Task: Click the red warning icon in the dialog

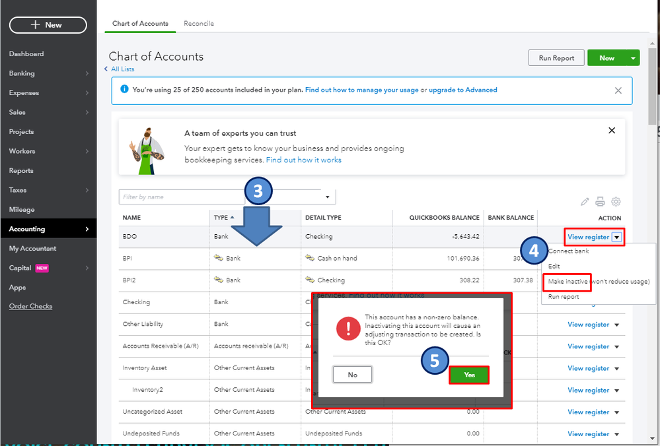Action: click(348, 329)
